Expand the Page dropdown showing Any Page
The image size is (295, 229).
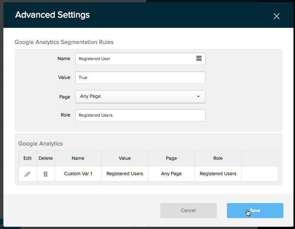point(140,97)
